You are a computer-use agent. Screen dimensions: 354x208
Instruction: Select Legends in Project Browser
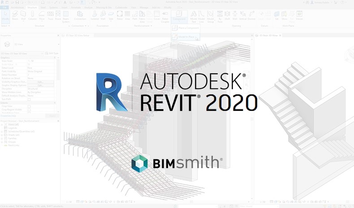[x=13, y=128]
